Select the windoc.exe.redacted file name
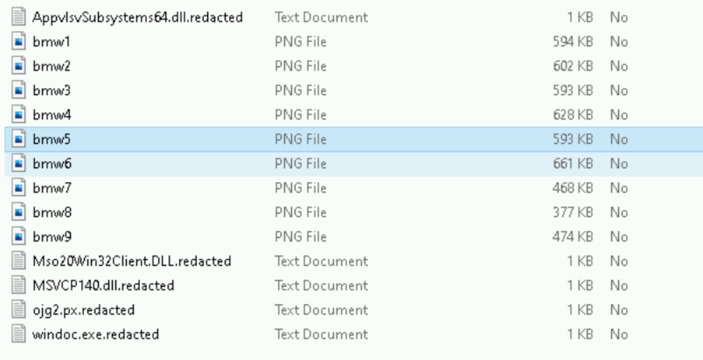703x360 pixels. tap(96, 334)
